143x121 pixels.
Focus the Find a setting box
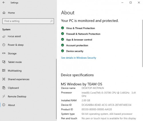(28, 21)
